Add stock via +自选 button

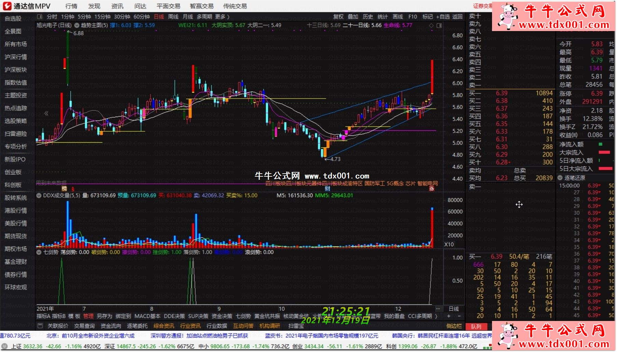[443, 16]
